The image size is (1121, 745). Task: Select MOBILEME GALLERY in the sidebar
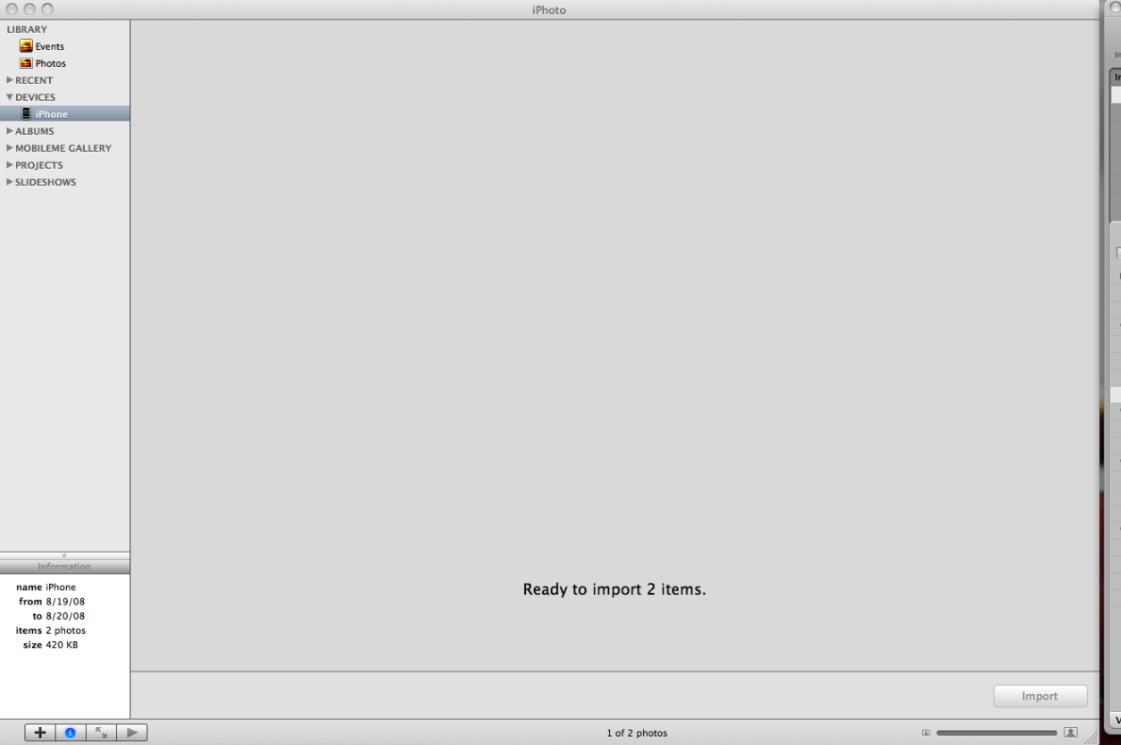[62, 148]
